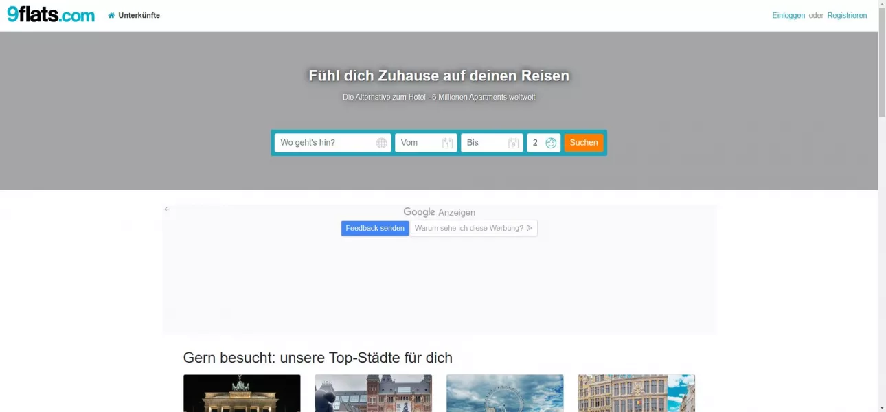Select the Bis date field
This screenshot has width=886, height=412.
click(492, 143)
